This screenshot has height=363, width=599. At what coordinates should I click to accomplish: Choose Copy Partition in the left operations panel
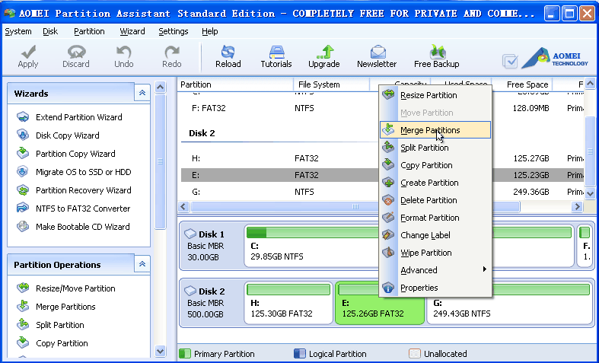point(62,343)
